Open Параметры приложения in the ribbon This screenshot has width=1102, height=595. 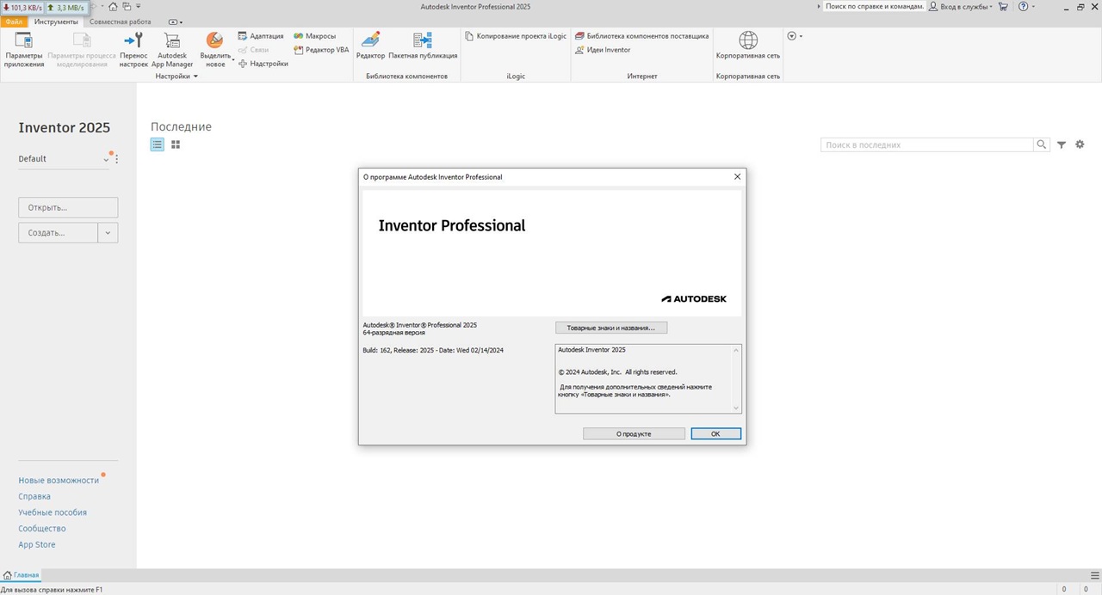23,50
